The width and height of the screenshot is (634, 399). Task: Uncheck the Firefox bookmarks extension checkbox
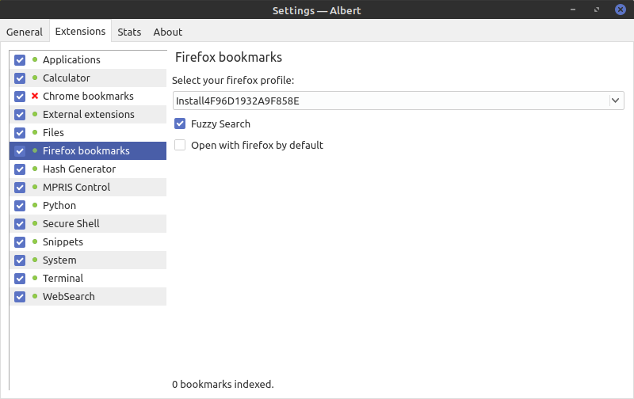point(20,150)
